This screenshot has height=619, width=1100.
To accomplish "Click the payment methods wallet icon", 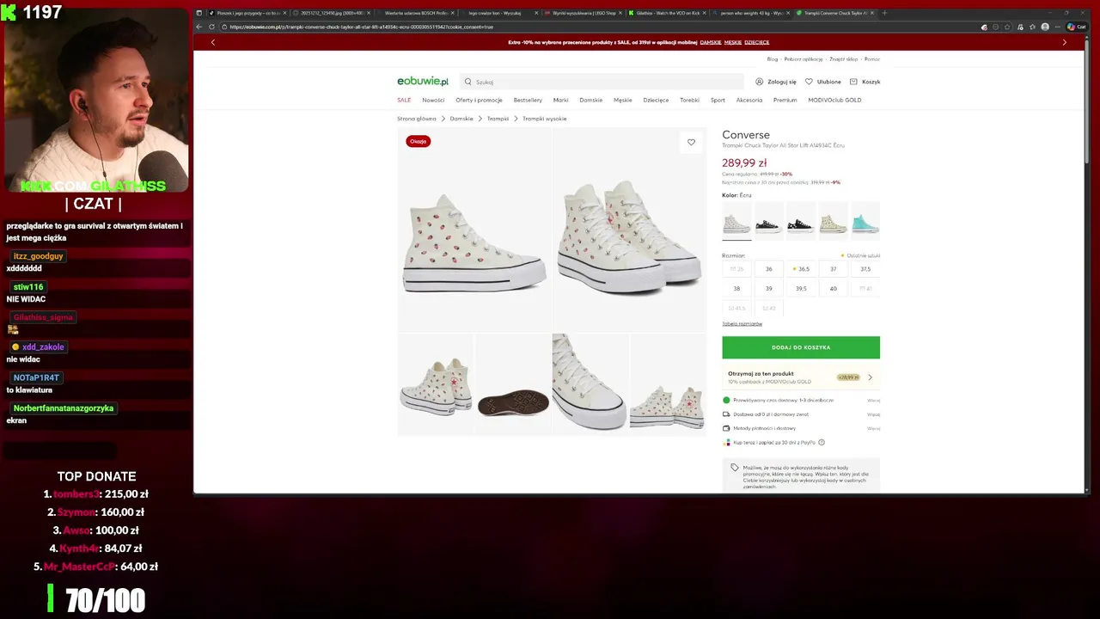I will pyautogui.click(x=726, y=428).
